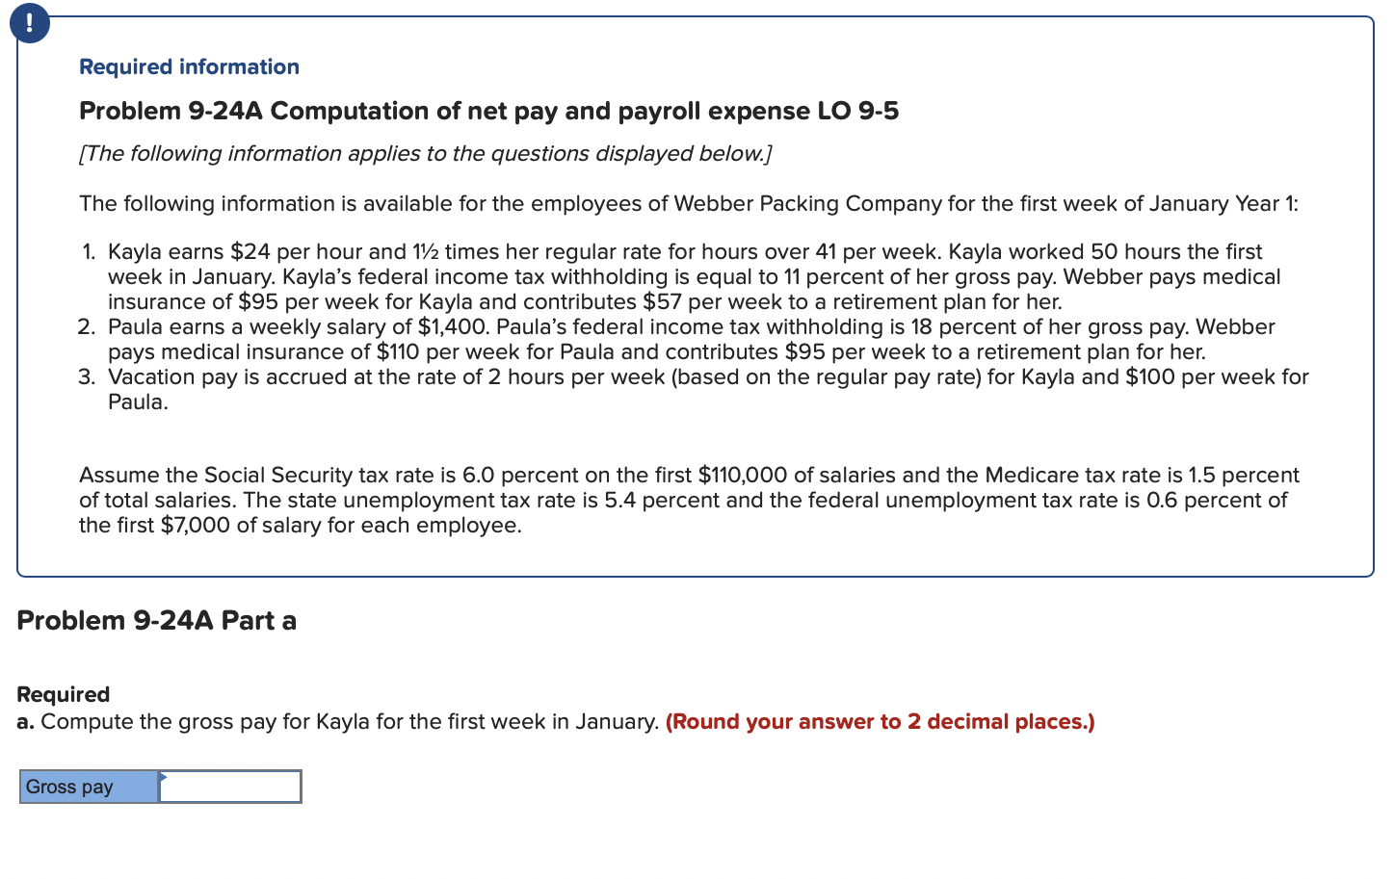This screenshot has width=1394, height=879.
Task: Click the Gross pay label cell
Action: point(88,787)
